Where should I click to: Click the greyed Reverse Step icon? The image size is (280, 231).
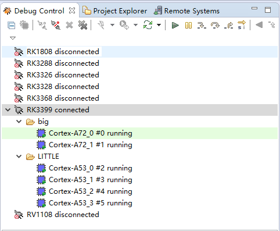click(x=272, y=25)
